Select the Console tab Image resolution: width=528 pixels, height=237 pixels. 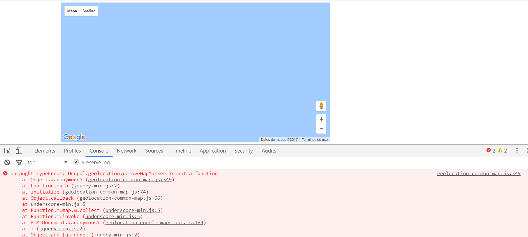99,151
